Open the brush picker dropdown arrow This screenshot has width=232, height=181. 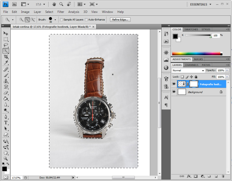click(x=55, y=20)
